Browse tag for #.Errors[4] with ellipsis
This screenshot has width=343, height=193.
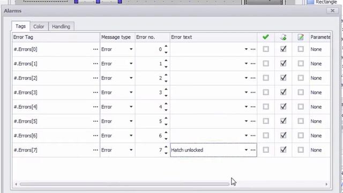tap(95, 107)
